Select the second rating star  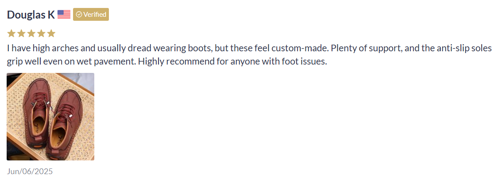pos(21,33)
